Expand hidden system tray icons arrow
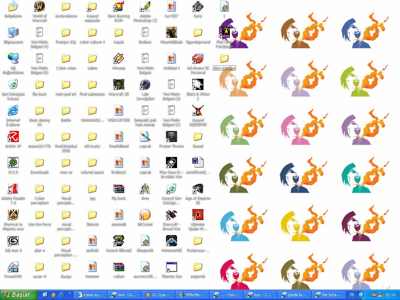Viewport: 400px width, 300px height. pos(361,295)
